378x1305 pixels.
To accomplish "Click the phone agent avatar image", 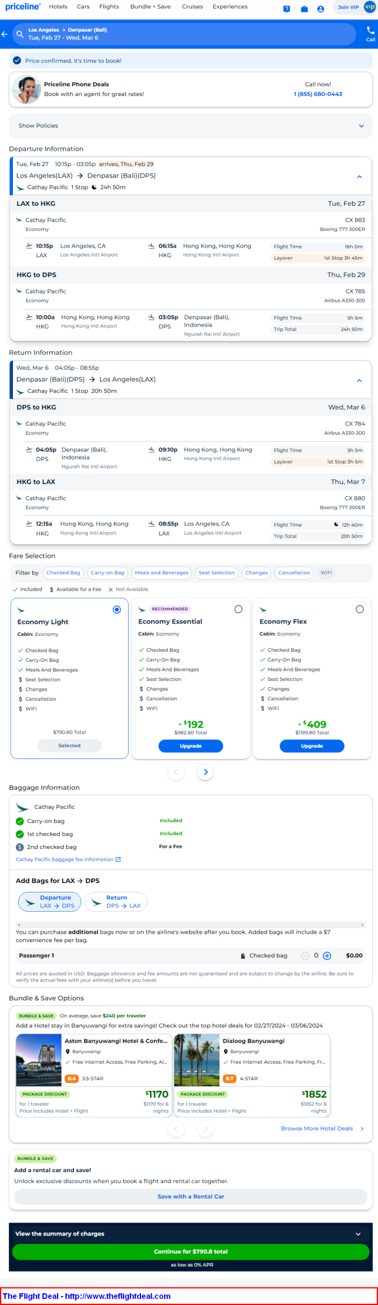I will pos(27,89).
